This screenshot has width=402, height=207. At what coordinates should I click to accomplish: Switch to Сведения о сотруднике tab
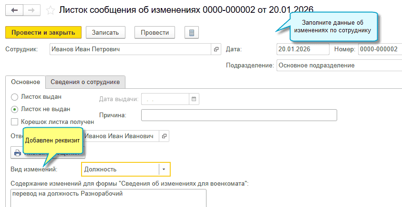85,82
